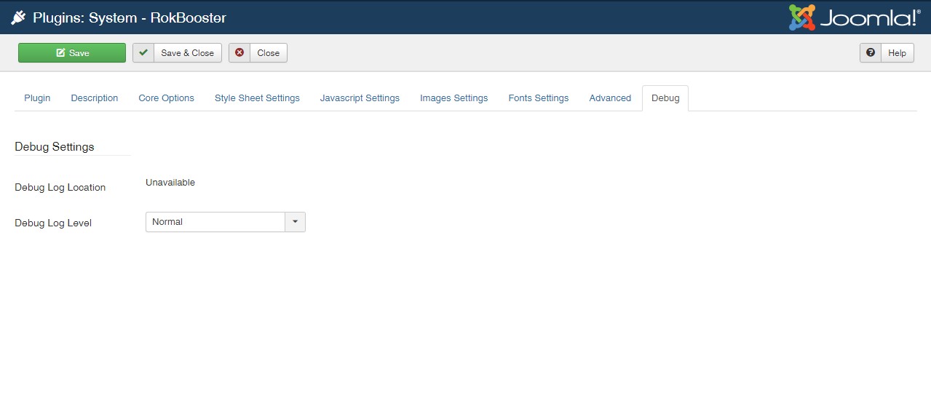Select the Advanced tab
This screenshot has width=931, height=417.
(610, 98)
